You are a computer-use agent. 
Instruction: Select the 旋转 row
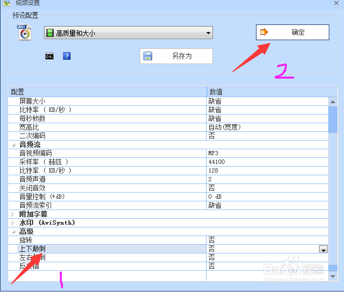(168, 240)
